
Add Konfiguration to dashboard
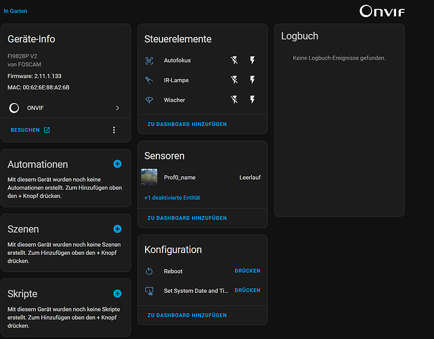pyautogui.click(x=187, y=315)
